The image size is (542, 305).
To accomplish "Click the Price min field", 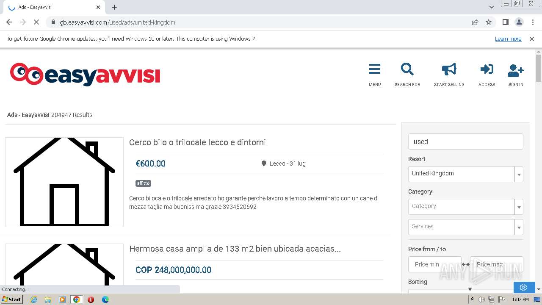I will tap(435, 264).
